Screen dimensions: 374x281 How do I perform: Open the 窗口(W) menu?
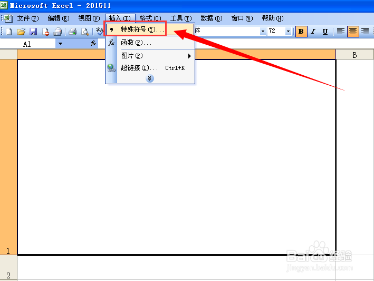click(x=242, y=18)
